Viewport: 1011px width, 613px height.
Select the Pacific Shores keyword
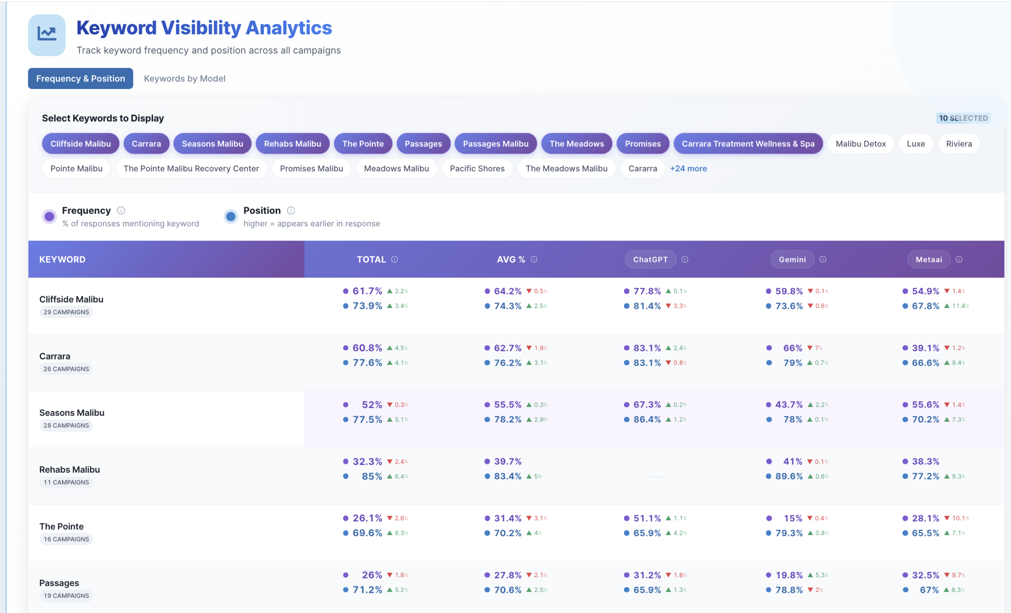pyautogui.click(x=477, y=168)
